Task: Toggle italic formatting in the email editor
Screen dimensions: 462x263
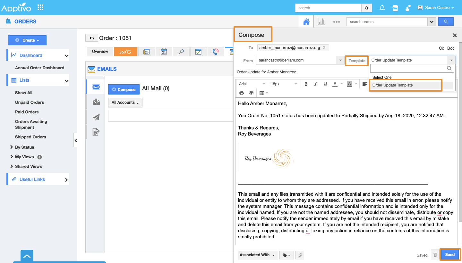Action: [315, 84]
